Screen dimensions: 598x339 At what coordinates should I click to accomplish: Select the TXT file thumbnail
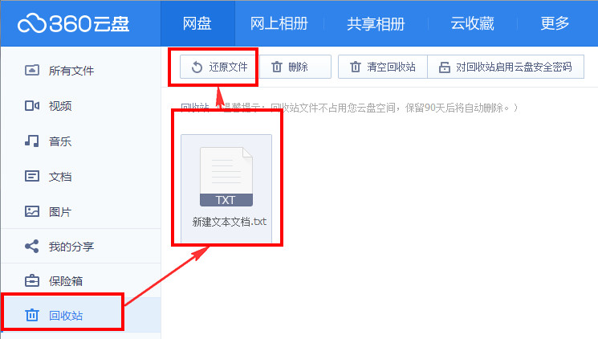point(226,177)
